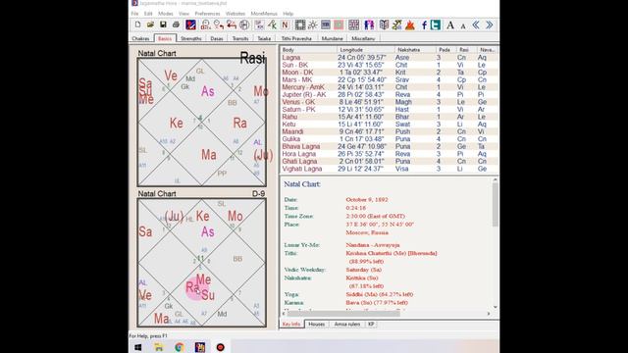Click the horizontal scroll right arrow

coord(489,314)
